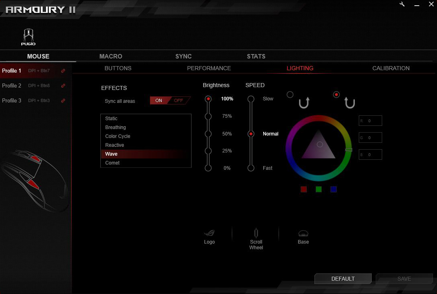The image size is (437, 294).
Task: Choose the Color Cycle lighting effect
Action: pos(146,136)
